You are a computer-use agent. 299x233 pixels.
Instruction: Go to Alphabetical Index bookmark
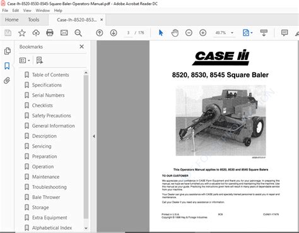tap(52, 228)
